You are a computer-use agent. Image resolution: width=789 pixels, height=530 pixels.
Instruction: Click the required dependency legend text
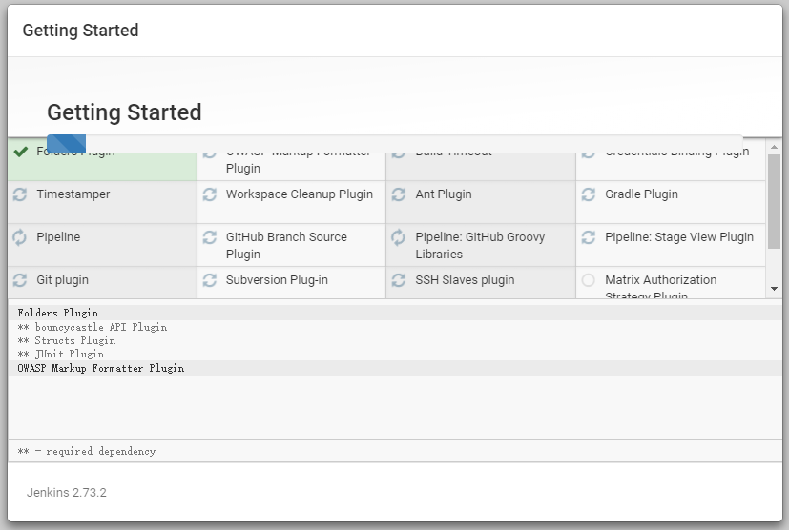point(87,451)
